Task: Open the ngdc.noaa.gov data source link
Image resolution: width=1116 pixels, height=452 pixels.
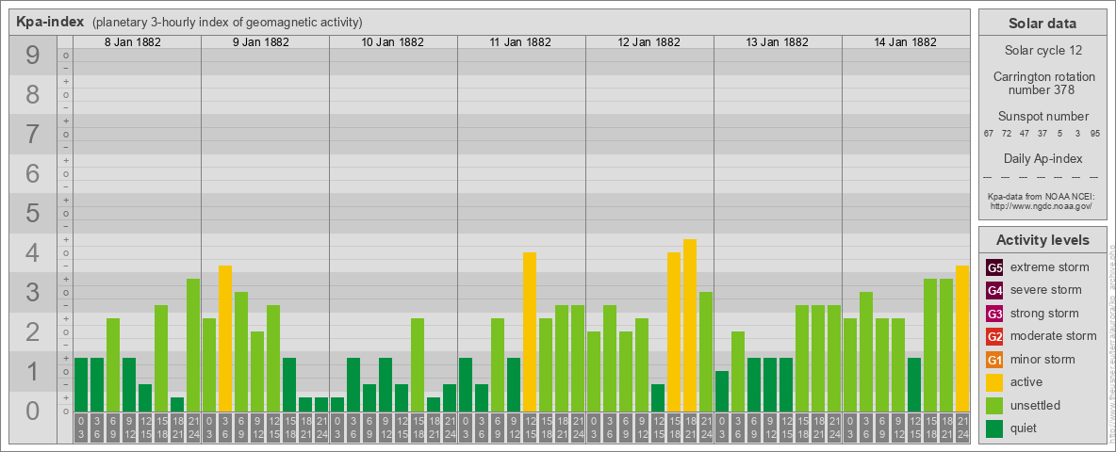Action: point(1040,205)
